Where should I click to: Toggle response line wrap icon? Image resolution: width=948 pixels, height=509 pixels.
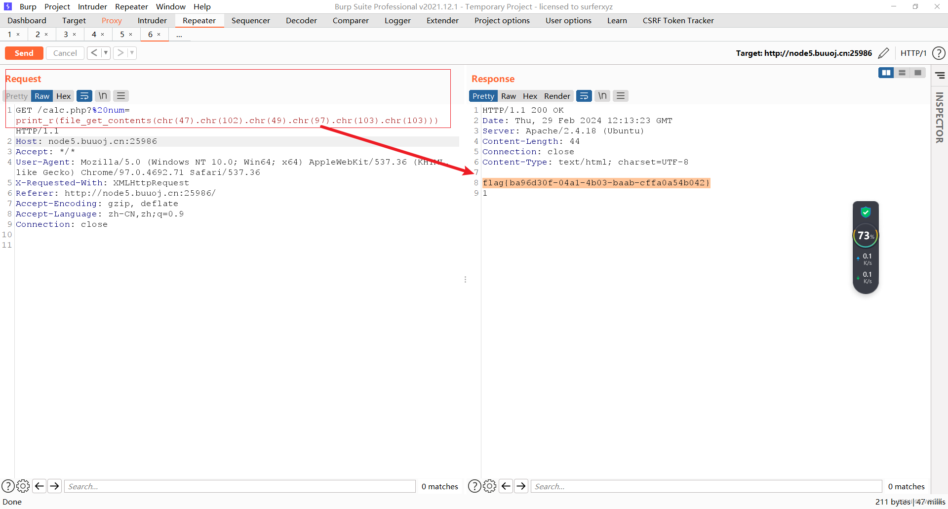(584, 96)
